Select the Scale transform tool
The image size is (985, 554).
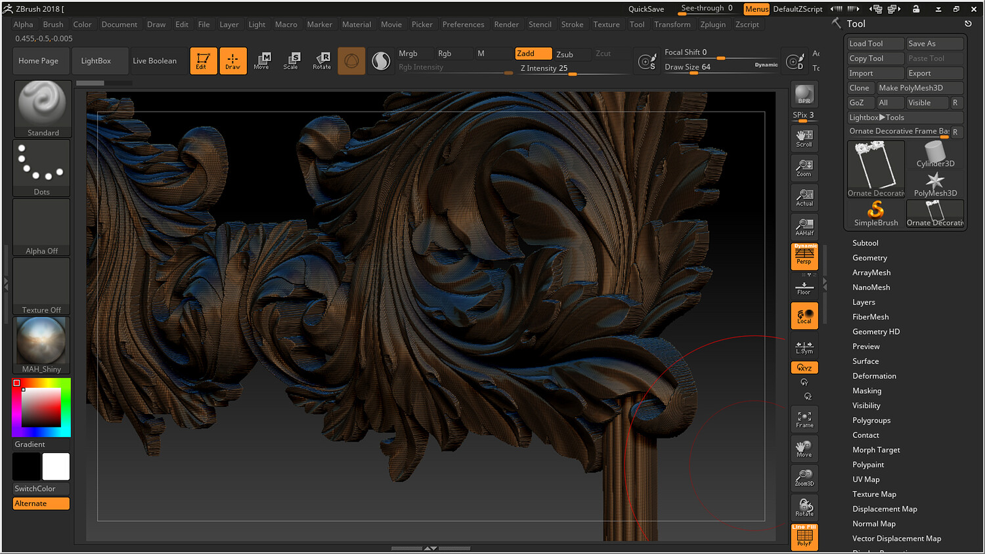coord(291,60)
